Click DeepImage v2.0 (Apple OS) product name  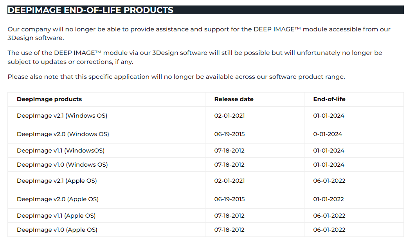click(58, 199)
